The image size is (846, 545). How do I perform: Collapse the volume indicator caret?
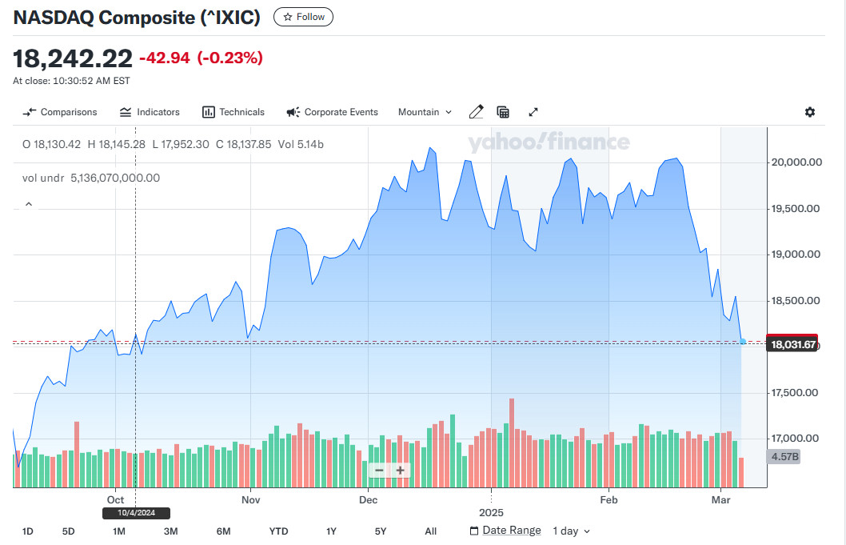pyautogui.click(x=29, y=204)
